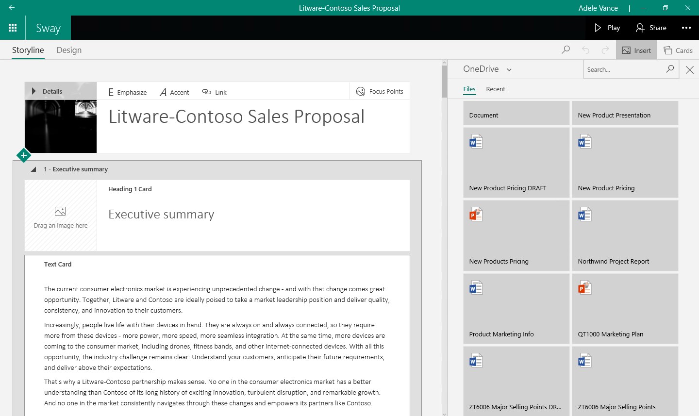
Task: Click the back arrow in title bar
Action: click(12, 8)
